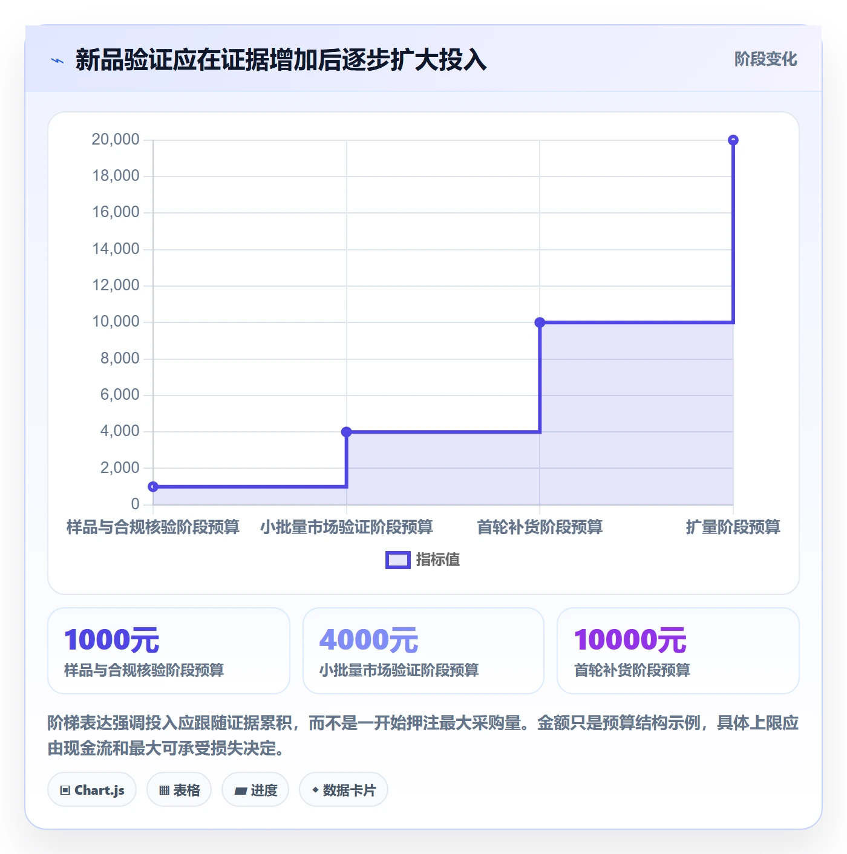Viewport: 847px width, 854px height.
Task: Select the 进度 tag chip
Action: click(x=255, y=790)
